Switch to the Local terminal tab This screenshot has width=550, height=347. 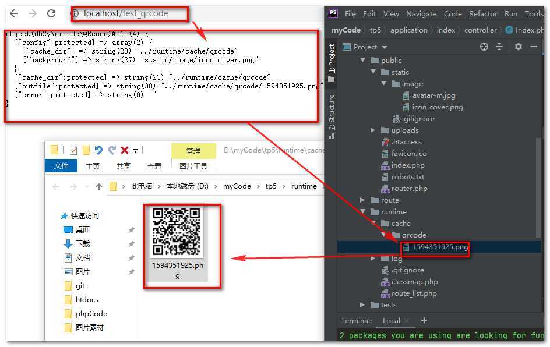391,321
